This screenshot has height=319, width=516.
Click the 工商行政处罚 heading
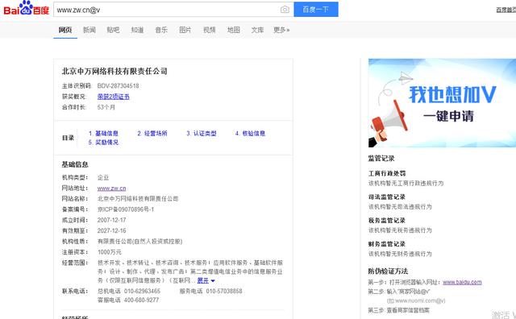tap(387, 173)
